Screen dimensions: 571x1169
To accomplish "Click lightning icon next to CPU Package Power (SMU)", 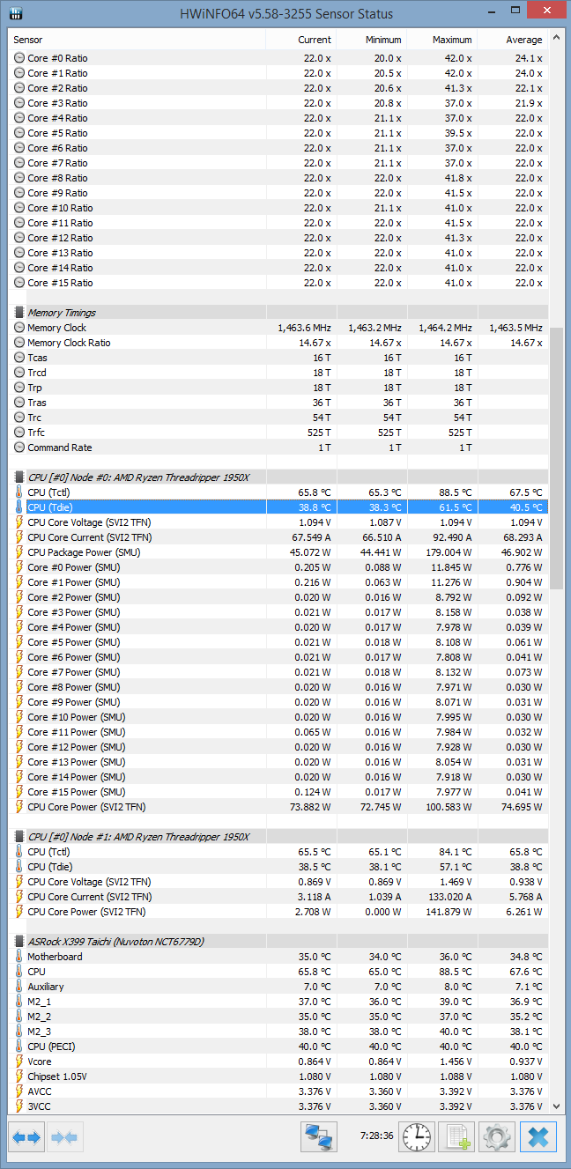I will [x=19, y=552].
